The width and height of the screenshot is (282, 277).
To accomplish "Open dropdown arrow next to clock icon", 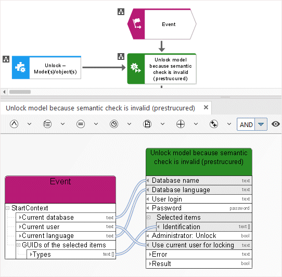I will pos(130,124).
